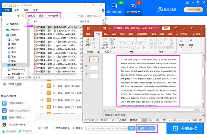The image size is (207, 135).
Task: Click the Share icon in PowerPoint
Action: 196,34
